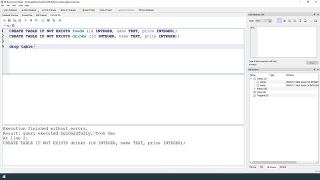Viewport: 320px width, 180px height.
Task: Click Name column header in DB Schema
Action: pyautogui.click(x=252, y=75)
